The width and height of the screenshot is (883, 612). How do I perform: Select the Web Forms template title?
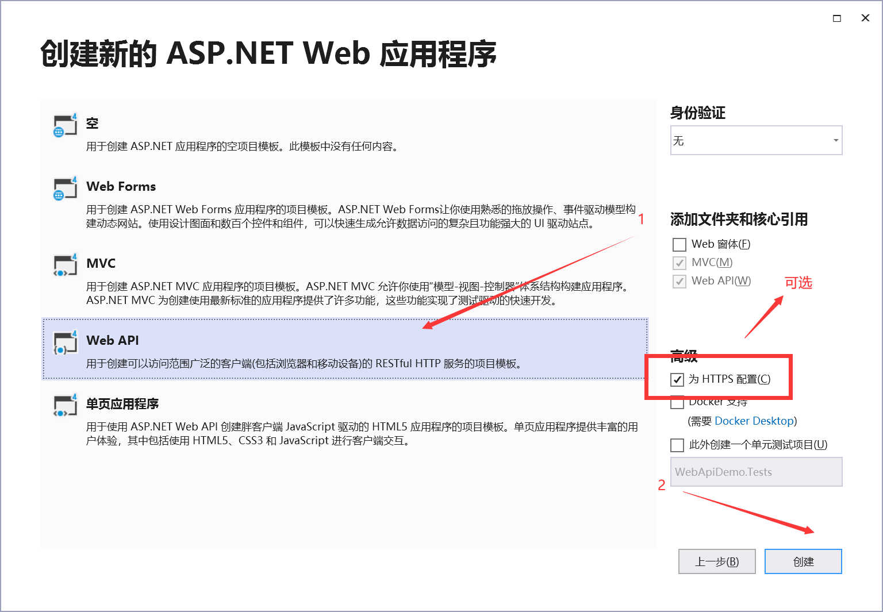121,186
